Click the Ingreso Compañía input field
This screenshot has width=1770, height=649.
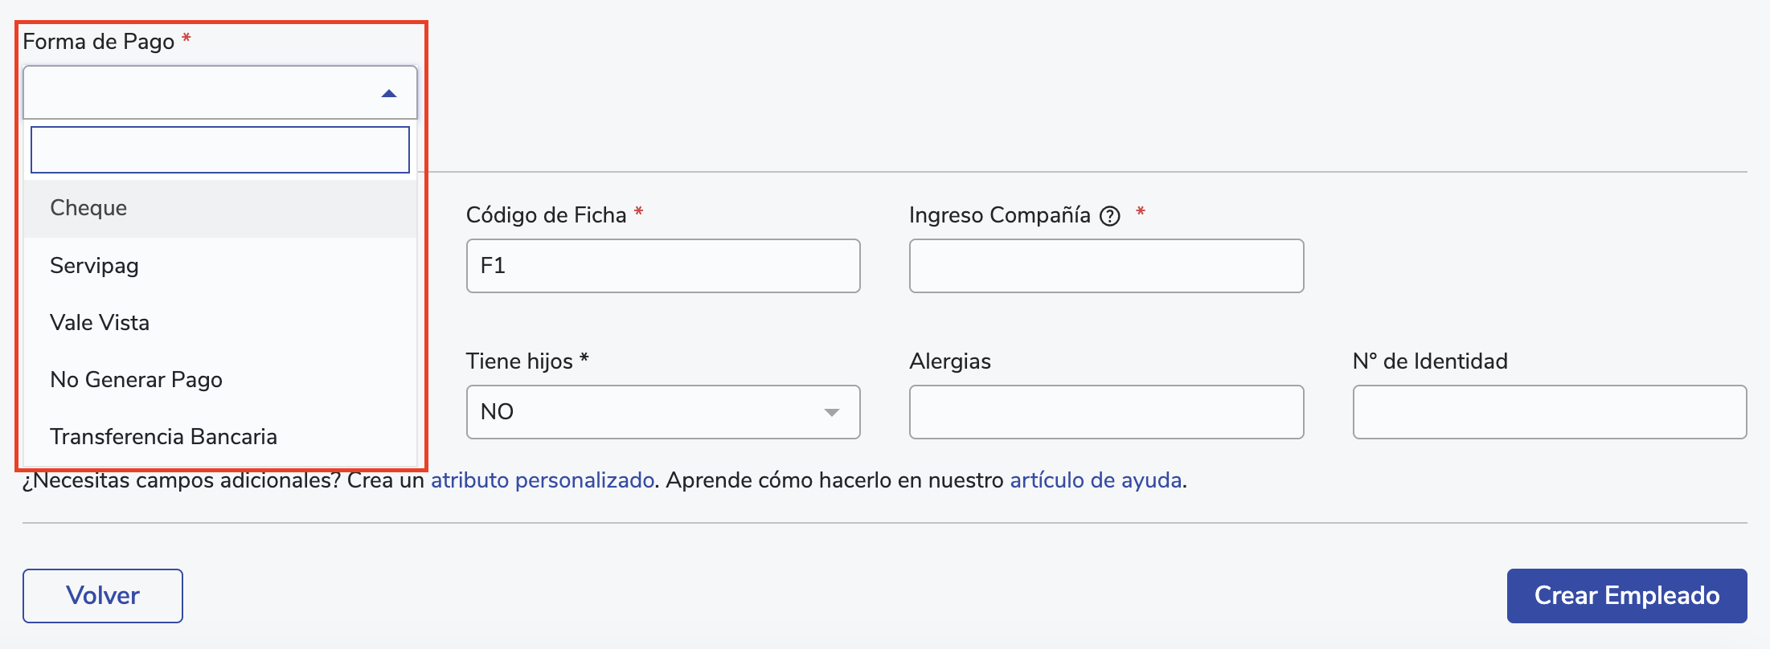pos(1106,266)
